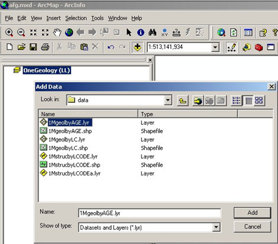
Task: Click the Add button
Action: pos(253,213)
